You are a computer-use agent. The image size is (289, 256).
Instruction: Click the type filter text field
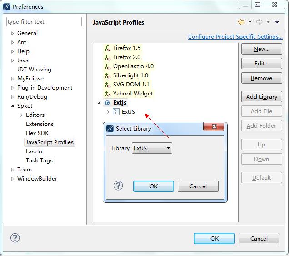coord(44,22)
